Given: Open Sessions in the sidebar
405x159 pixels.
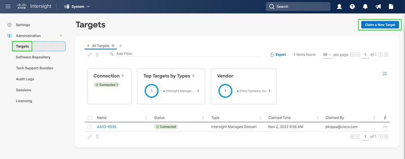Looking at the screenshot, I should click(23, 90).
